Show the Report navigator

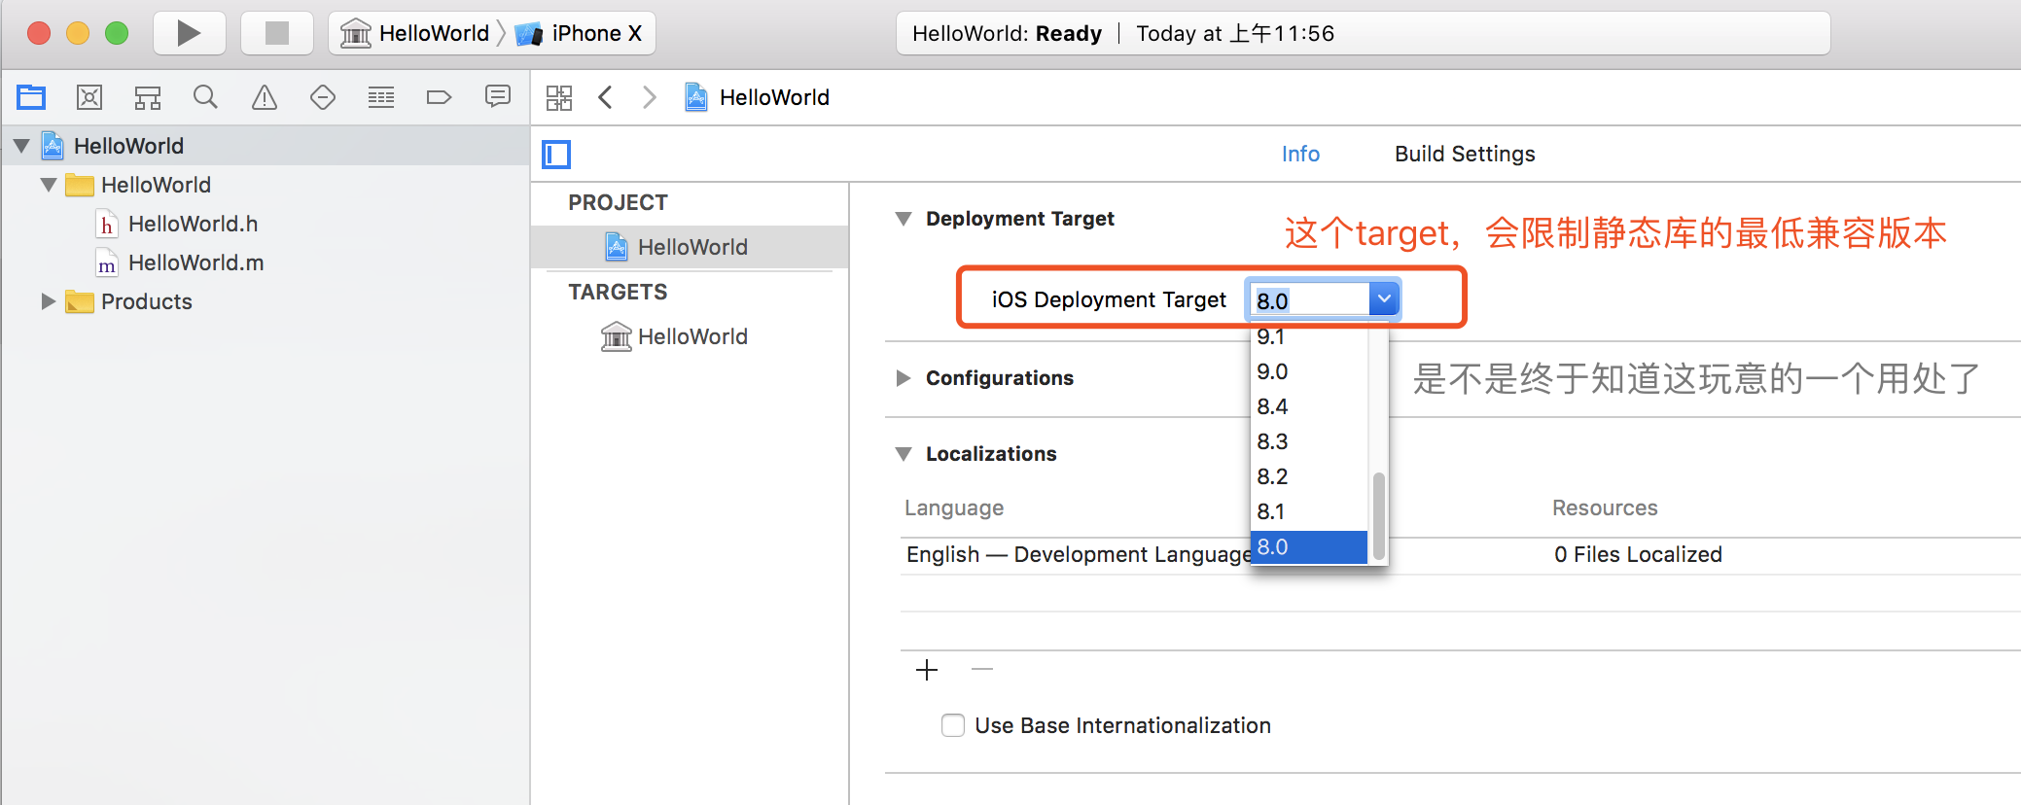click(x=498, y=97)
